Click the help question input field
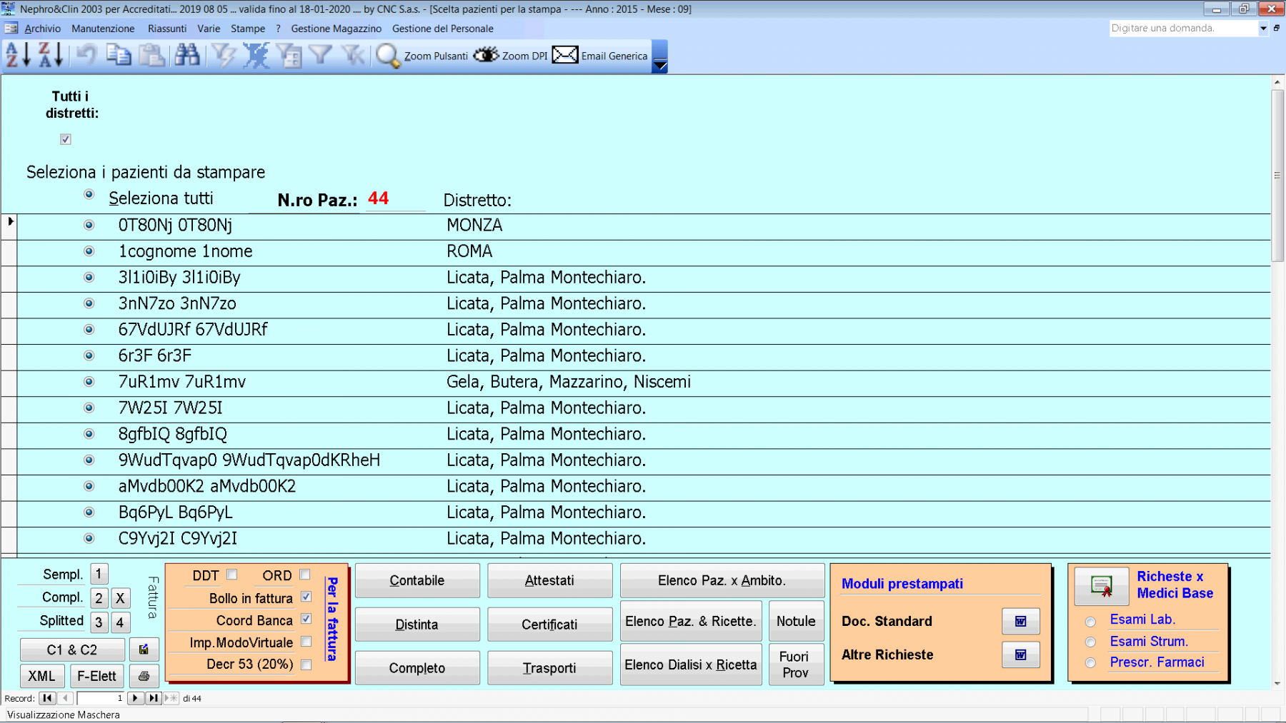The width and height of the screenshot is (1286, 723). tap(1182, 29)
